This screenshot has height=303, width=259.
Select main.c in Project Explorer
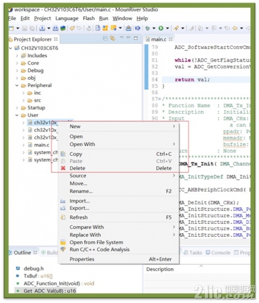click(x=42, y=145)
